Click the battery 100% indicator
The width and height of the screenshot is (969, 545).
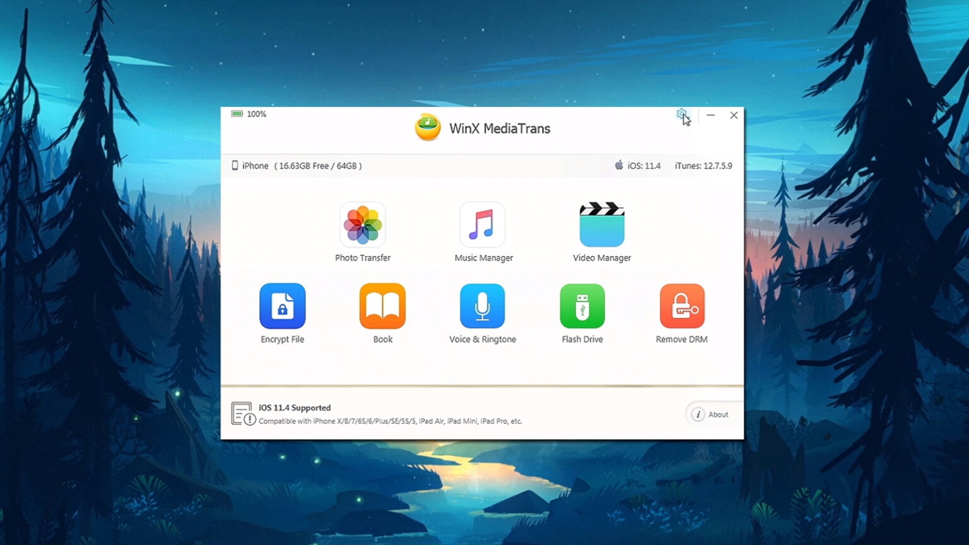pyautogui.click(x=249, y=114)
